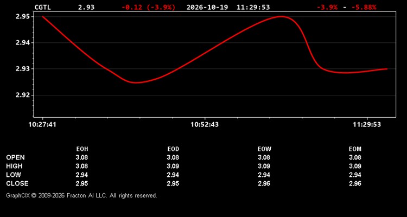Click HIGH value 3.09 under EOD
Screen dimensions: 407x217
pos(173,166)
